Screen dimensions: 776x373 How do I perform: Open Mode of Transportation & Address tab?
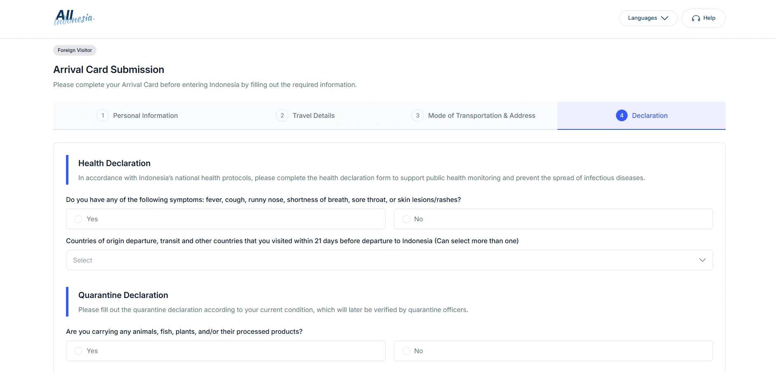(x=481, y=116)
